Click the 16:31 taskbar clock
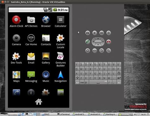 (x=143, y=114)
